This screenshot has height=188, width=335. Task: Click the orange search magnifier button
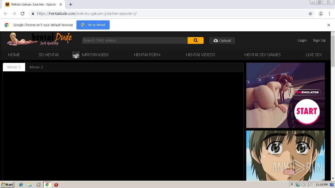[x=196, y=40]
